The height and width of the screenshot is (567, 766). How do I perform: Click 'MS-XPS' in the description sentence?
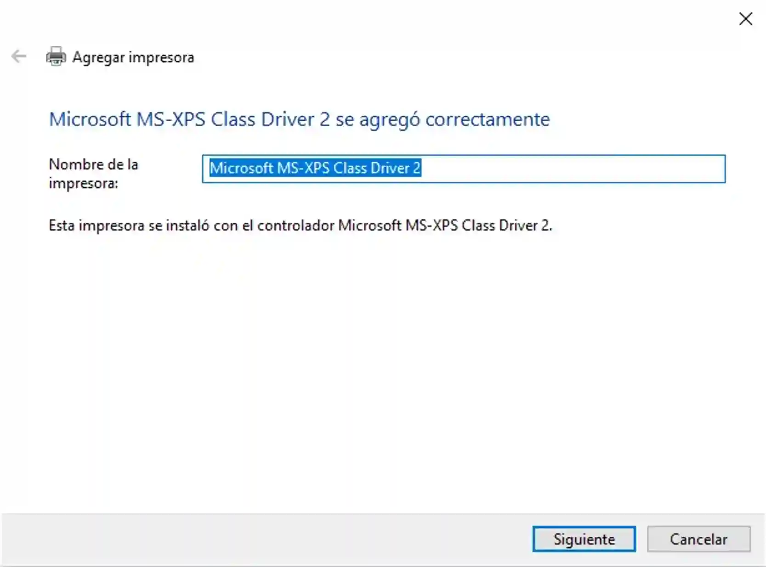coord(431,225)
